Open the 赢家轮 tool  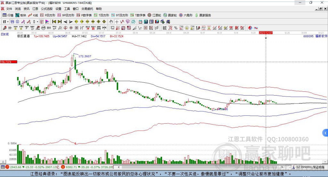click(x=170, y=15)
